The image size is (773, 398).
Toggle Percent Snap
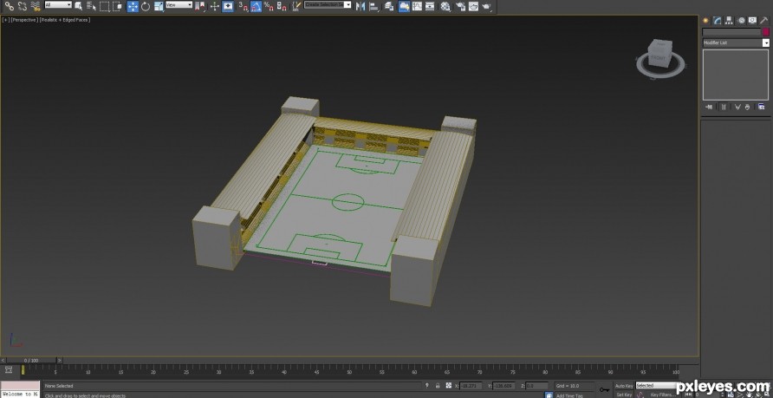pos(269,6)
